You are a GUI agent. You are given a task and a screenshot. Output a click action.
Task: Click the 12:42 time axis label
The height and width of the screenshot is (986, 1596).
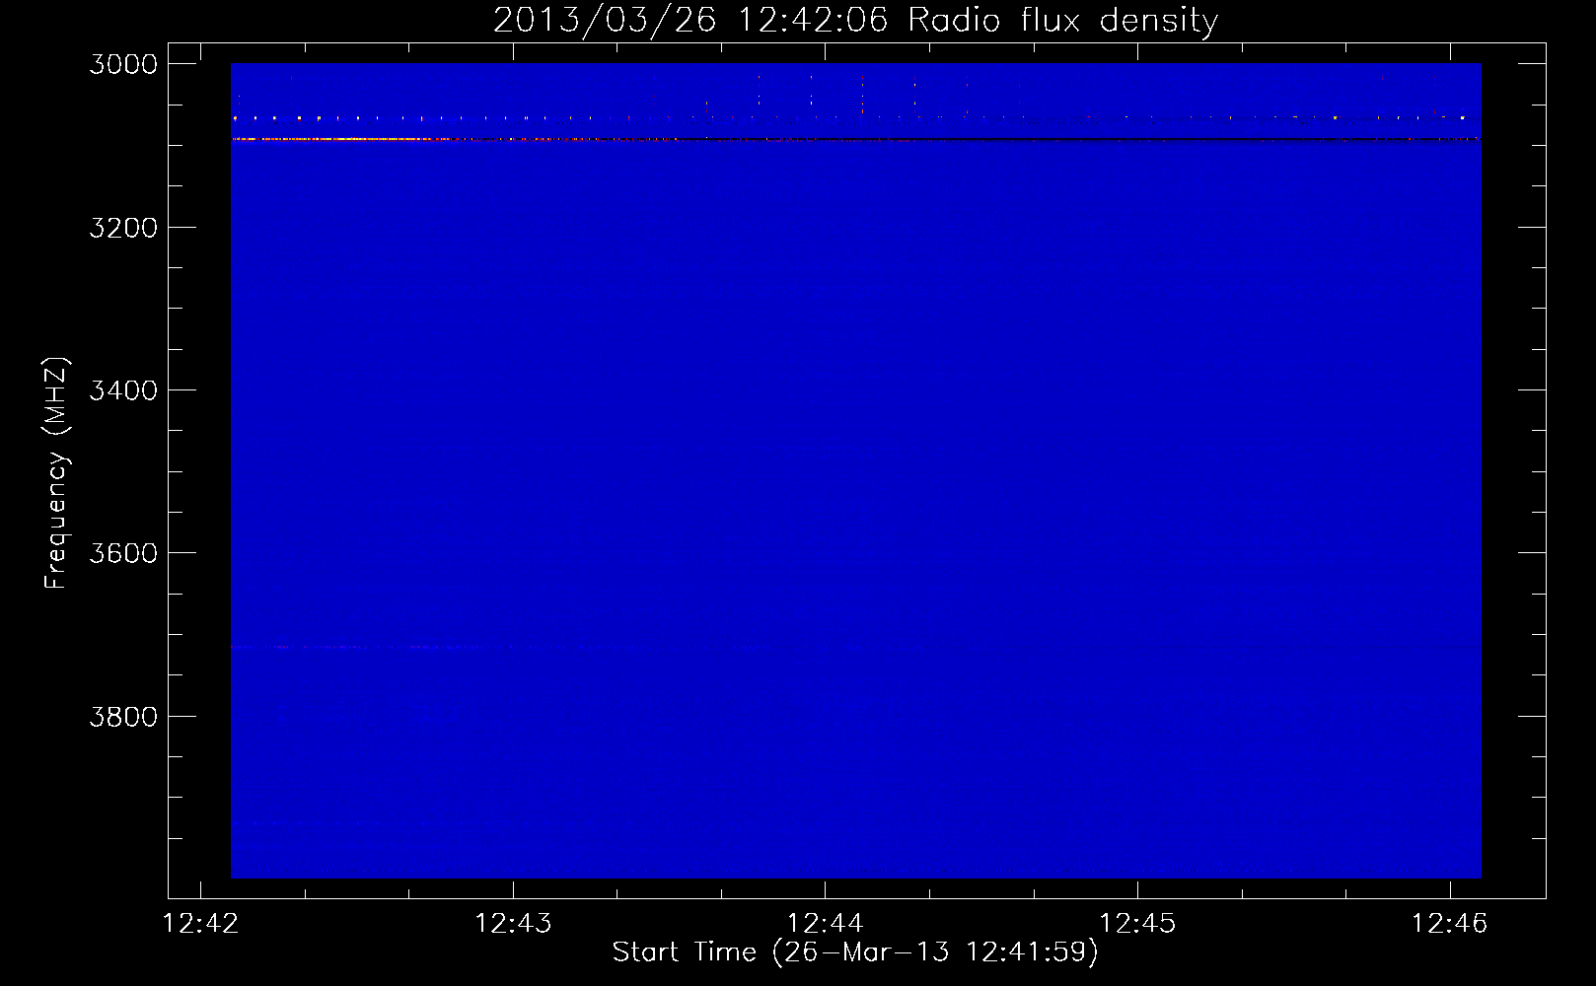pos(201,923)
